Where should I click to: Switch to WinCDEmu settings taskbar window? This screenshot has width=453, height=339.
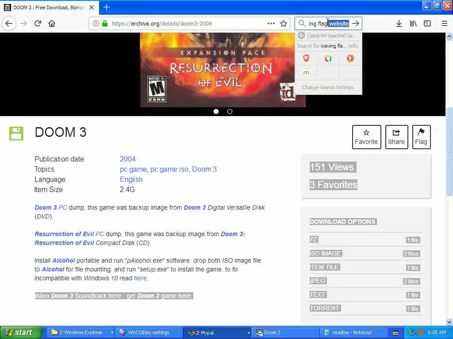click(x=149, y=333)
